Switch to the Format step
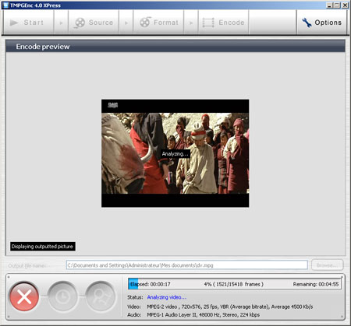 click(x=158, y=23)
